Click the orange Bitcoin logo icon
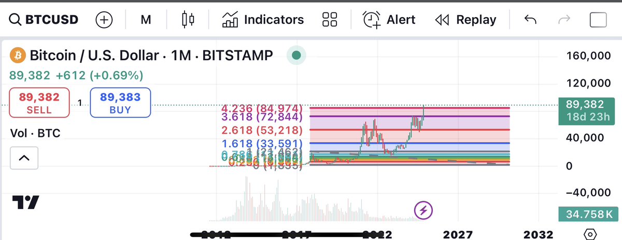 pos(18,55)
